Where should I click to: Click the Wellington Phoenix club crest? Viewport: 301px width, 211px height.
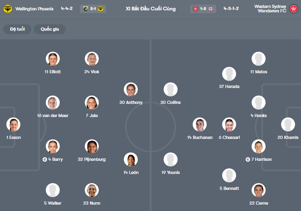8,9
